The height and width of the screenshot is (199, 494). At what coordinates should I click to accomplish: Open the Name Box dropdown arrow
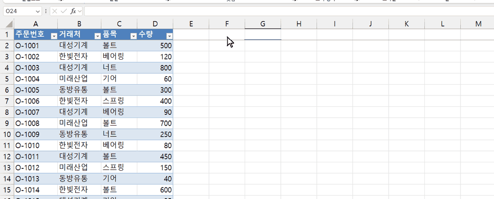pyautogui.click(x=38, y=11)
